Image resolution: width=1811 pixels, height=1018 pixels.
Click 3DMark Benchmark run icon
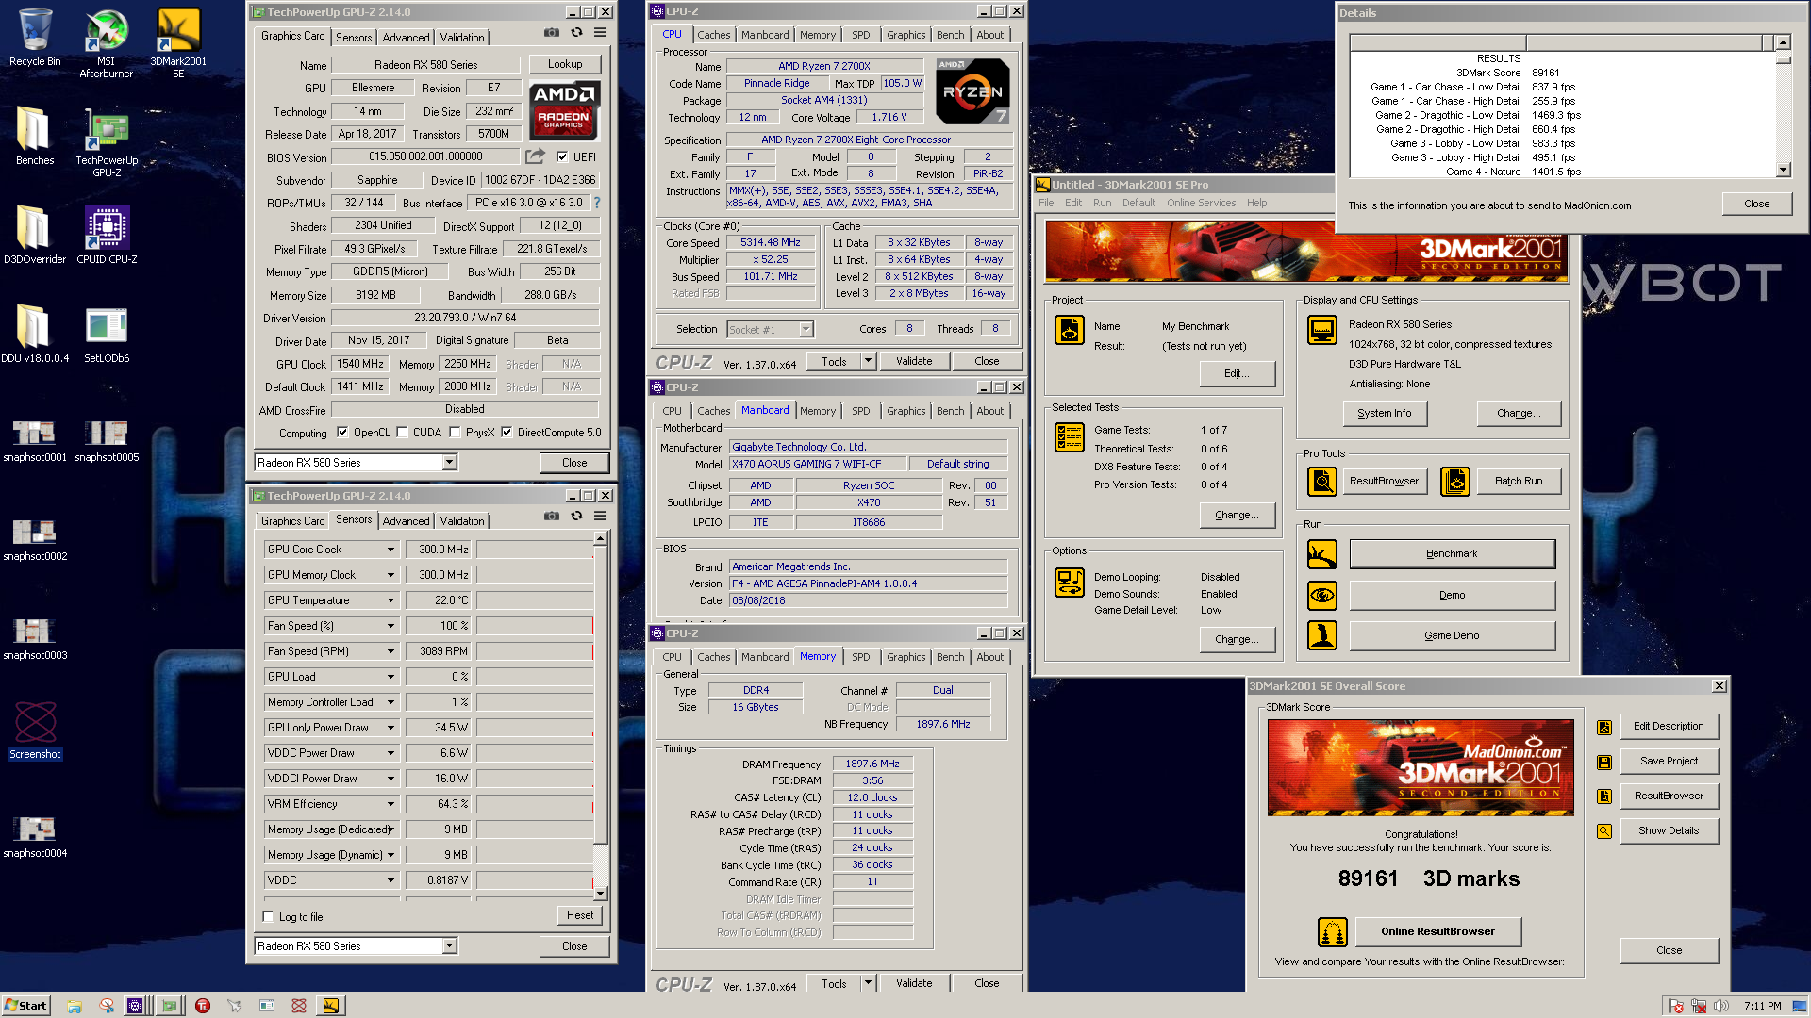[1322, 554]
